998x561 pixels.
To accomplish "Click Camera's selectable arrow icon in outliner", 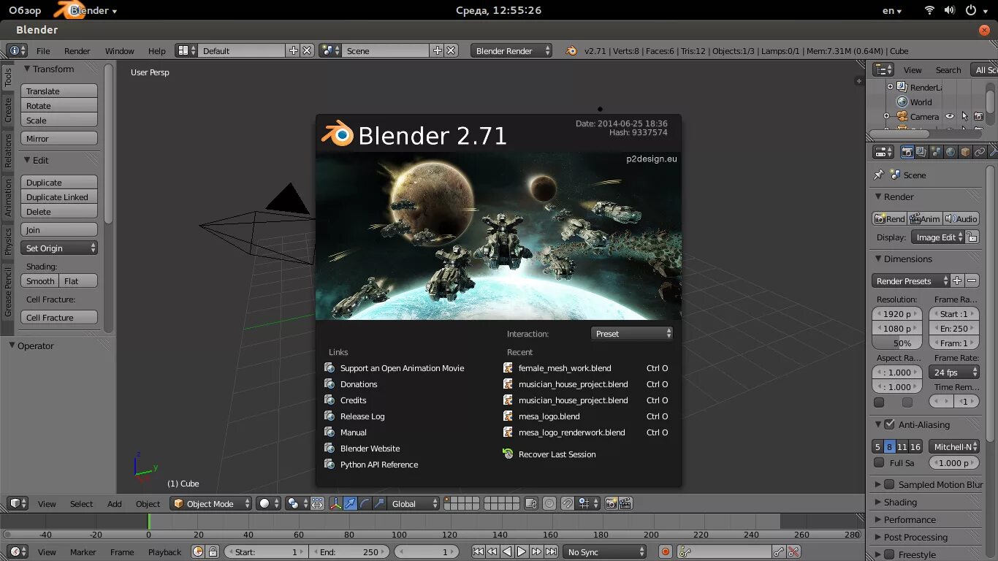I will 964,116.
